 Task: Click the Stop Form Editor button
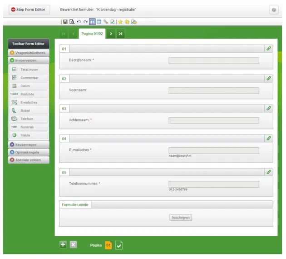coord(29,10)
